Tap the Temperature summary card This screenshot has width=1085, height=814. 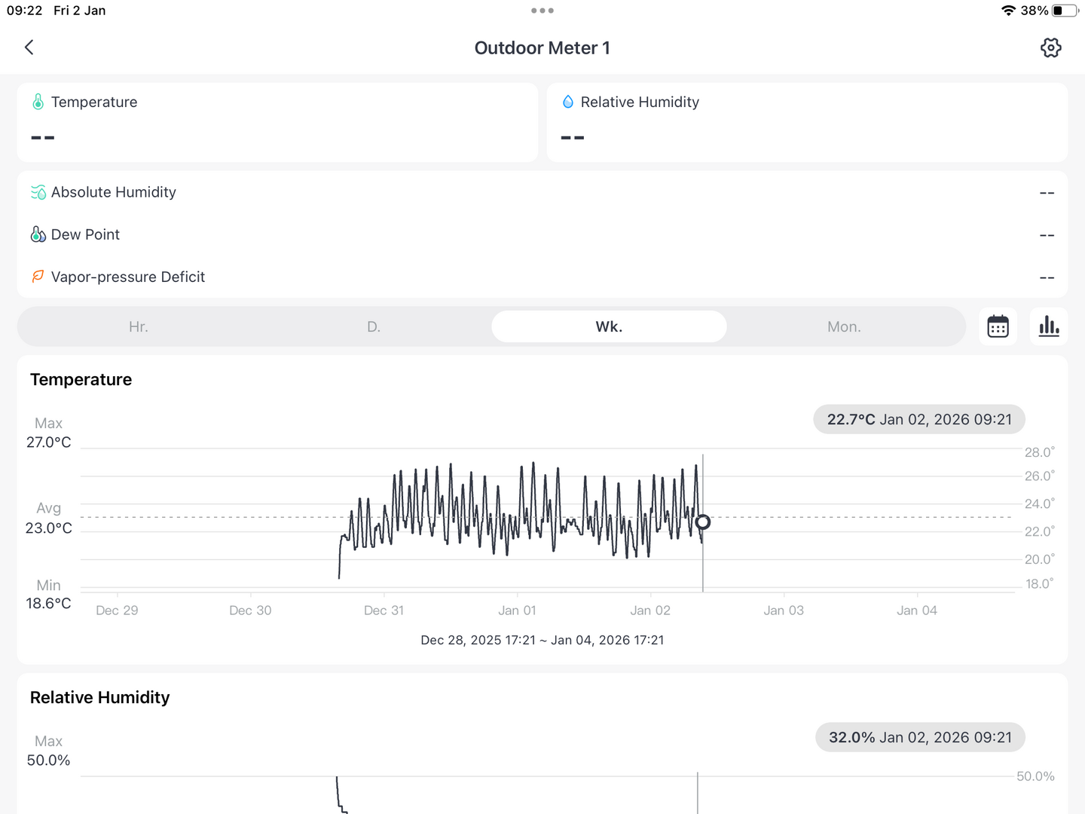pos(277,122)
